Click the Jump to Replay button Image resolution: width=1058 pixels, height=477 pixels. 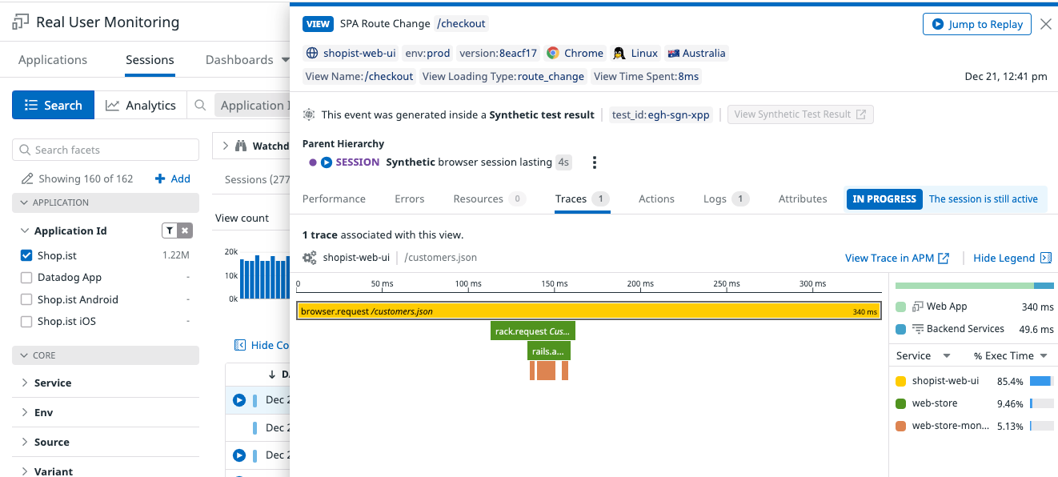coord(977,24)
